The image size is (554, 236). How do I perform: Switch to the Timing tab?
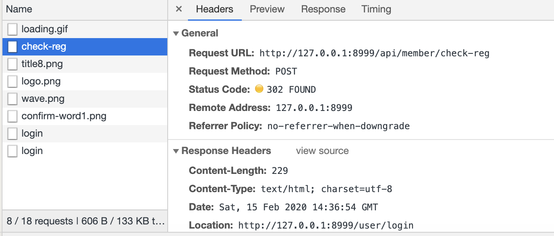(376, 9)
